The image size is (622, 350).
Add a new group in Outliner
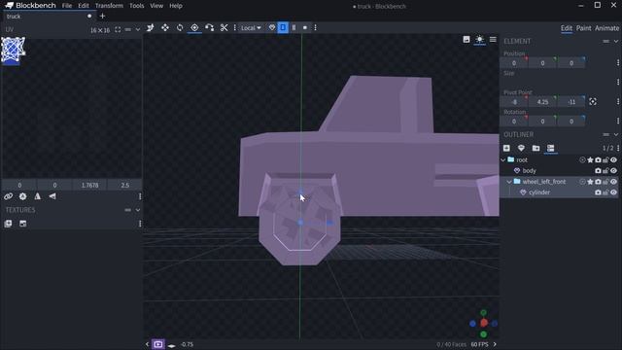(x=536, y=148)
